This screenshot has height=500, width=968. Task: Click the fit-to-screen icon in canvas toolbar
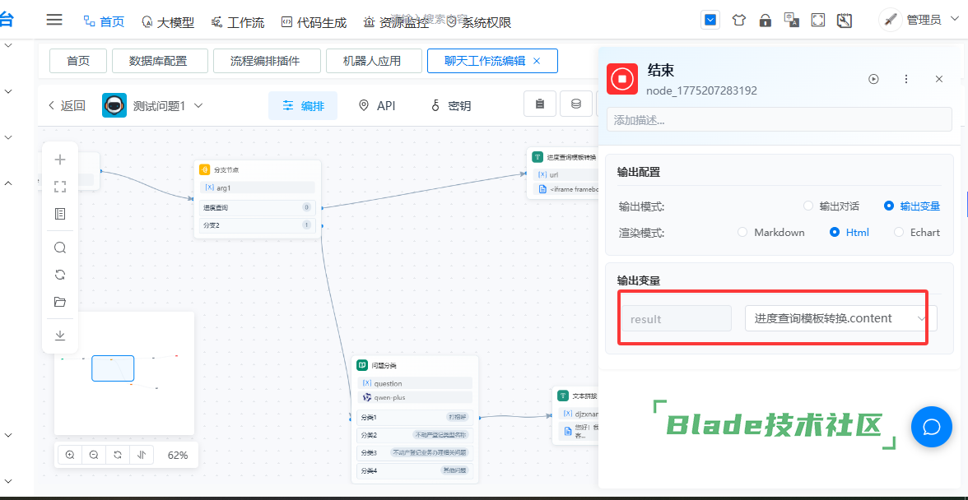pyautogui.click(x=60, y=187)
